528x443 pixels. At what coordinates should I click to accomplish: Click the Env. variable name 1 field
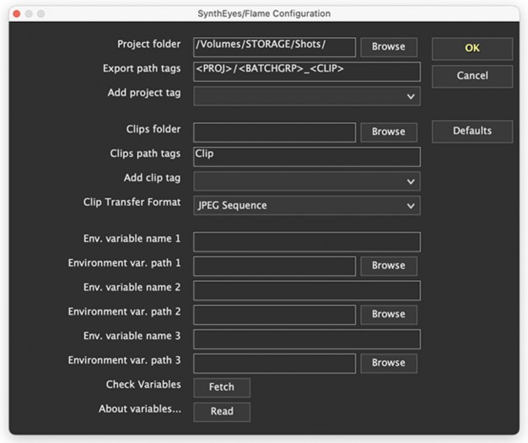pyautogui.click(x=306, y=242)
